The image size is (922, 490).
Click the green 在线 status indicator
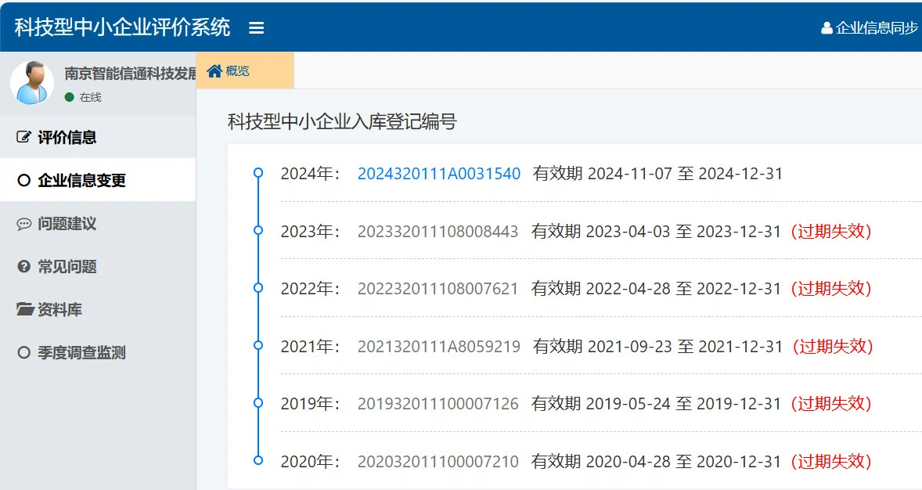[70, 97]
